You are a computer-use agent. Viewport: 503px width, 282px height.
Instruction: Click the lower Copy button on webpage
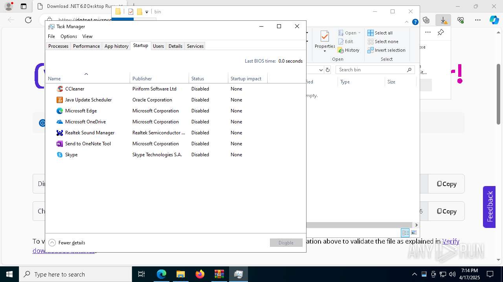tap(446, 211)
